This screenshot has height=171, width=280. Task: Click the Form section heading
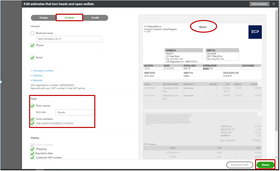33,99
